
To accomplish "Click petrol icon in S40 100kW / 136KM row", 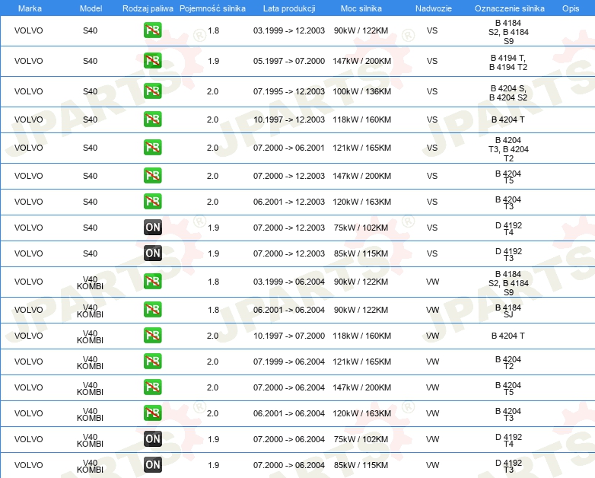I will (152, 91).
